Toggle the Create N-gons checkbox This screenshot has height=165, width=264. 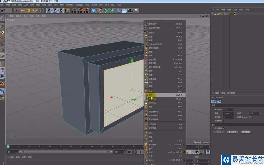coord(250,117)
